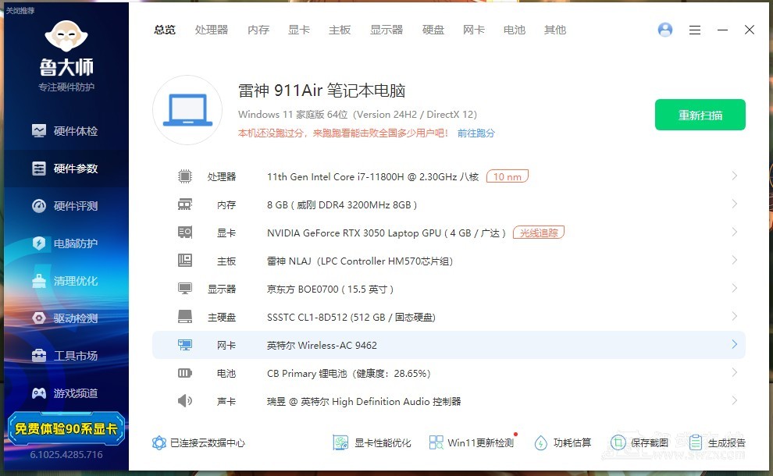Click the 显卡性能优化 bottom icon
Image resolution: width=773 pixels, height=476 pixels.
click(x=340, y=442)
